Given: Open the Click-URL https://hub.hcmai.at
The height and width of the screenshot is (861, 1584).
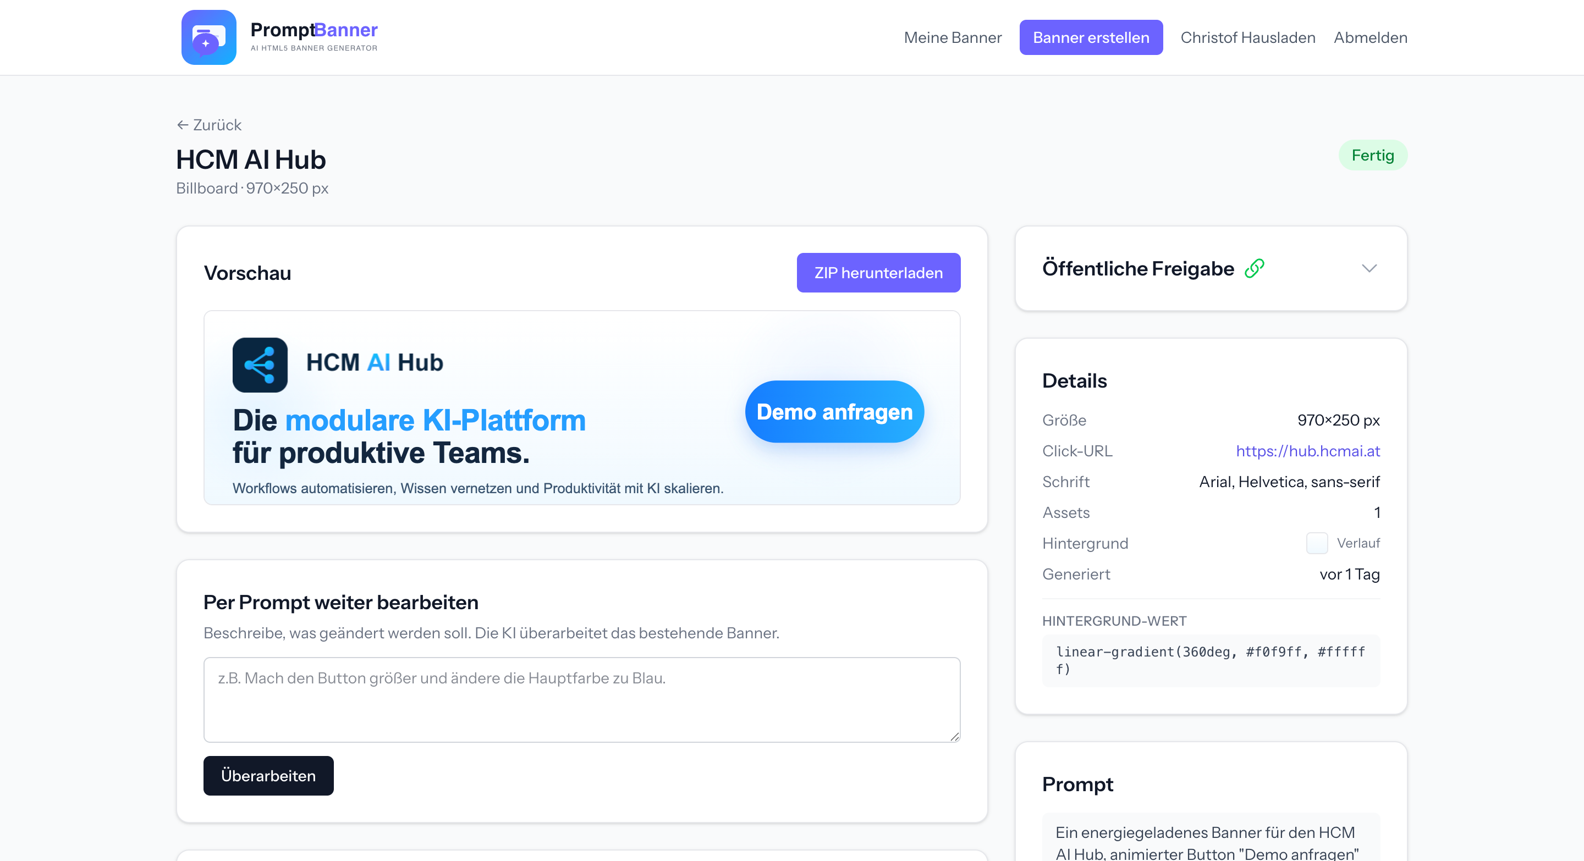Looking at the screenshot, I should point(1308,451).
